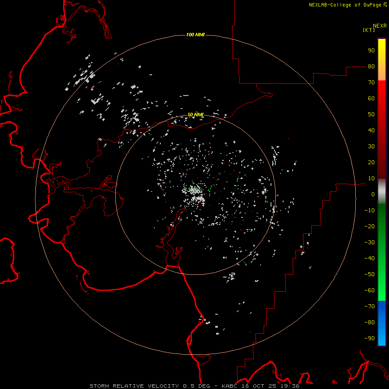
Task: Click the 20 value on the velocity scale
Action: 371,163
